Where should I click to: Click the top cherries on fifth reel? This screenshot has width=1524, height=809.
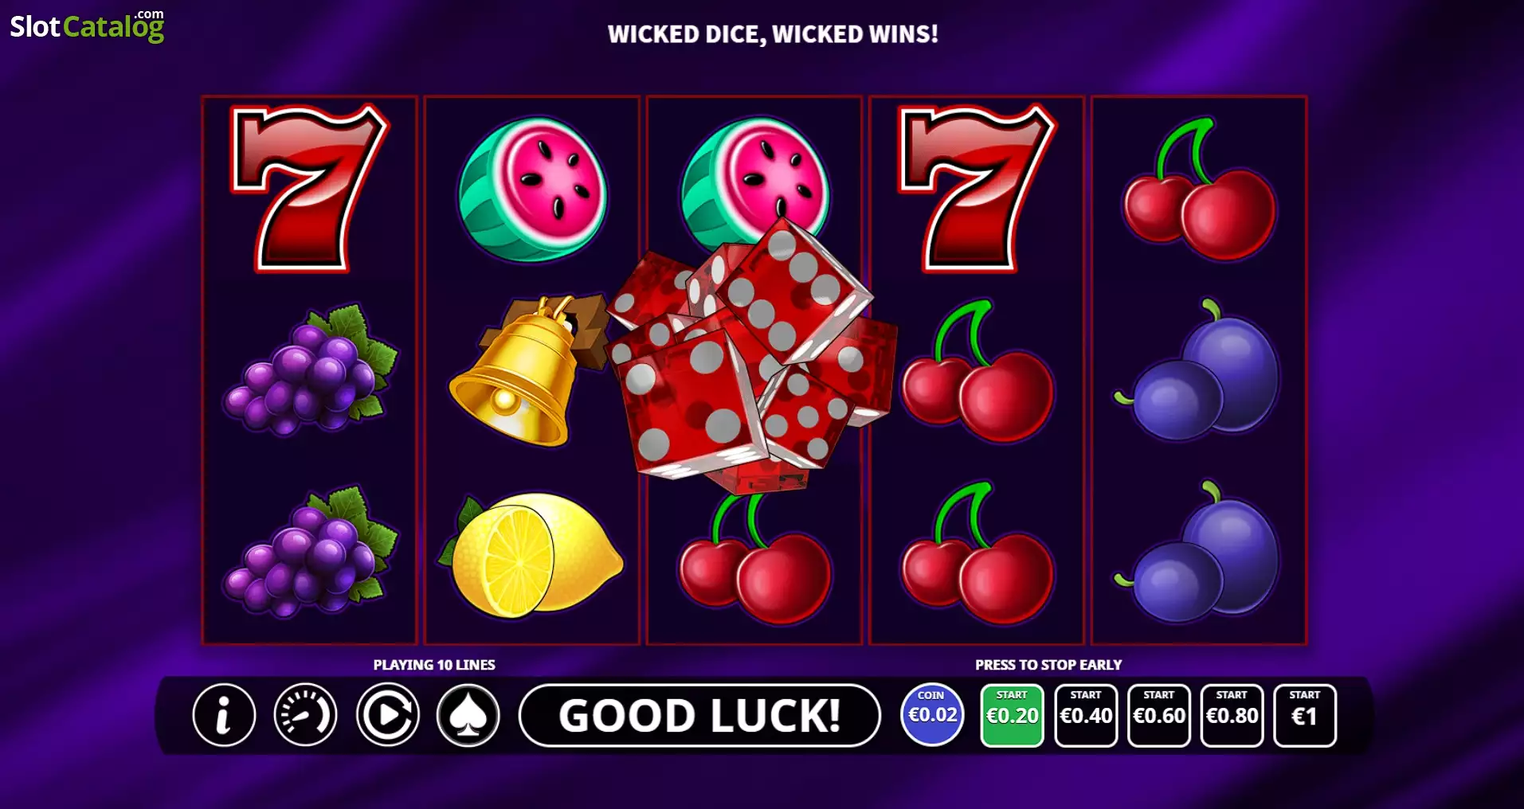[1199, 189]
